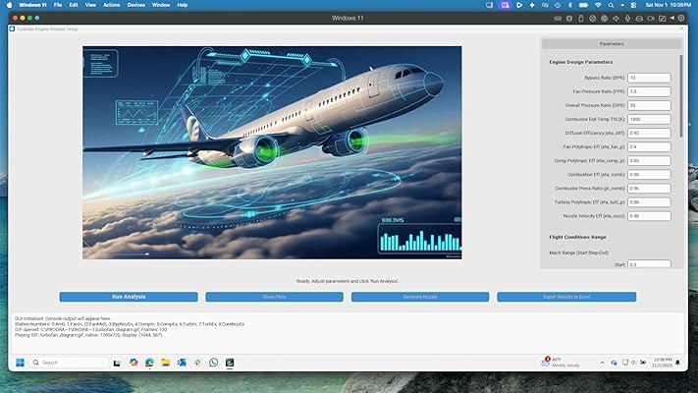This screenshot has height=393, width=698.
Task: Click the Wi-Fi icon in macOS menu bar
Action: 597,5
